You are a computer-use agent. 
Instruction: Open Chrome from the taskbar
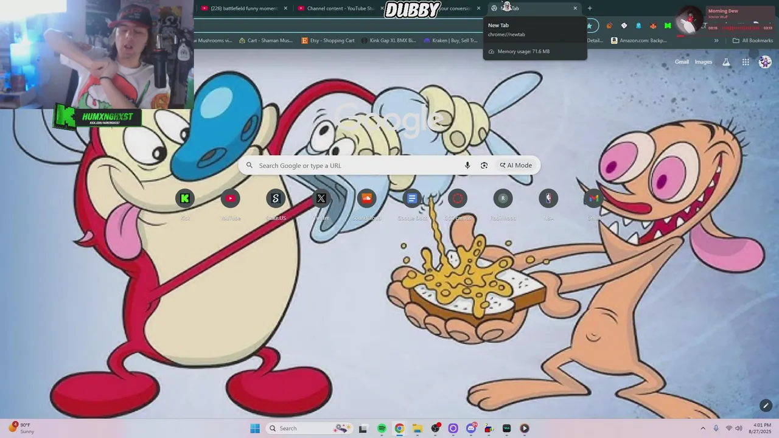point(399,428)
